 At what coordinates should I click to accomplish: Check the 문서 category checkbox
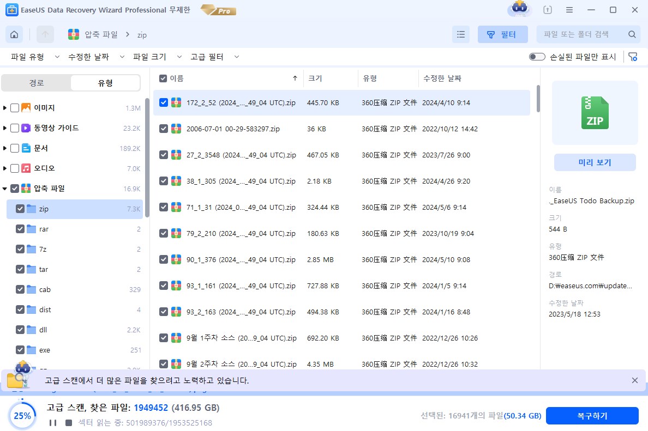pos(15,148)
